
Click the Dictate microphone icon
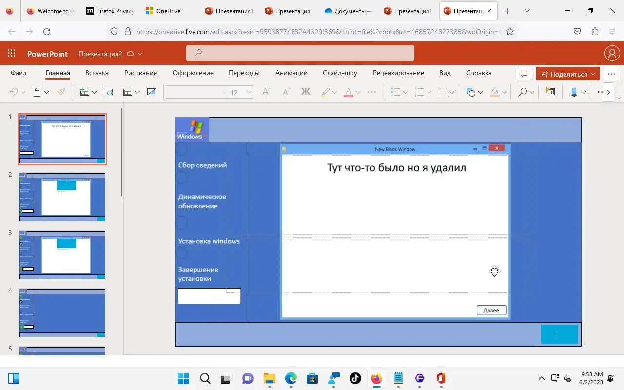point(574,92)
